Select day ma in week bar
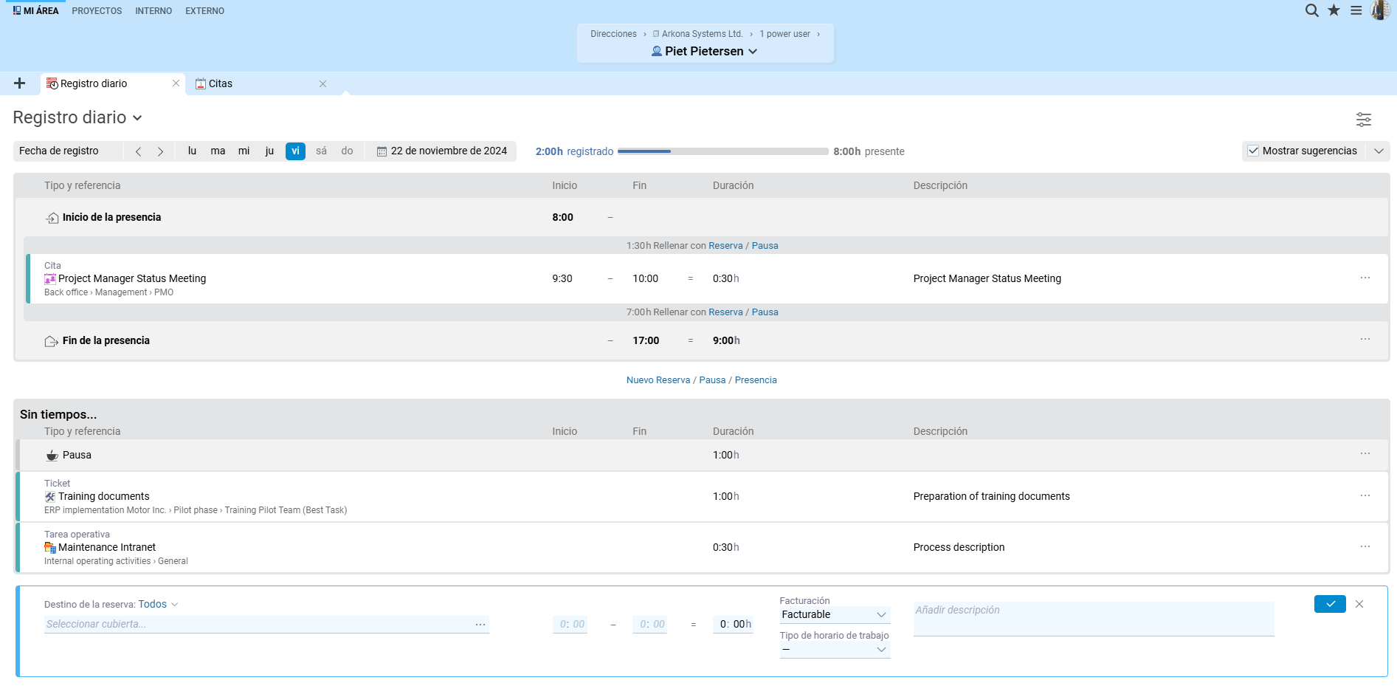 point(218,151)
